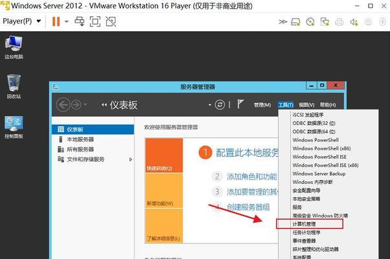Select the 了解详细信息(L) tile
390x259 pixels.
(164, 226)
